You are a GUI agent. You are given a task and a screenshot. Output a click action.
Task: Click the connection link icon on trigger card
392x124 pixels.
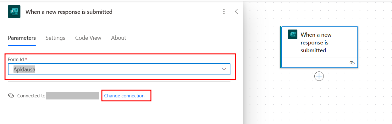click(352, 63)
